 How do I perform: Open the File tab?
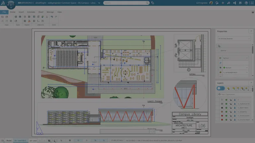click(4, 12)
